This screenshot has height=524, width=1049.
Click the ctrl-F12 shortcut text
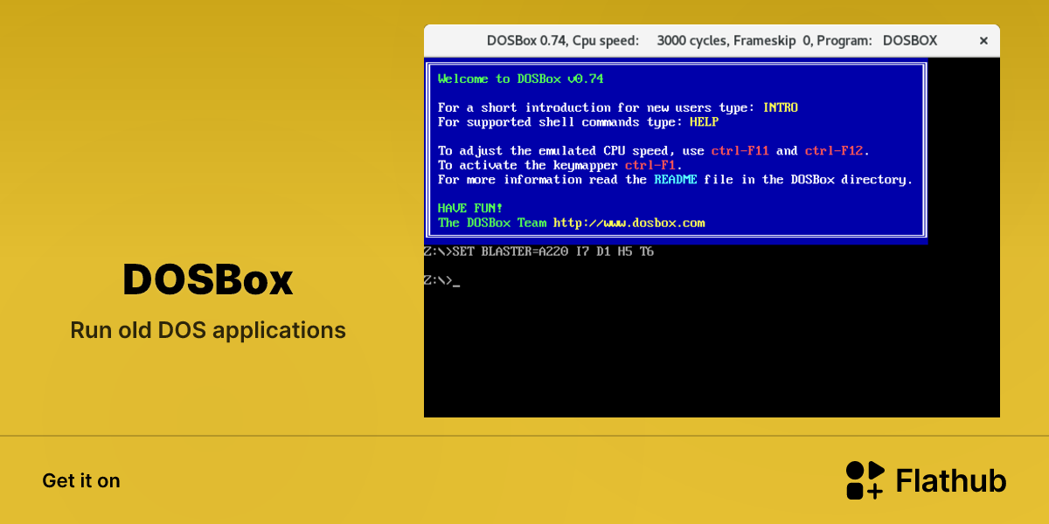[834, 151]
